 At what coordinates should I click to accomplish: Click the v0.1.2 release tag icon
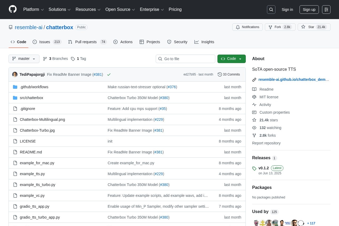point(254,169)
